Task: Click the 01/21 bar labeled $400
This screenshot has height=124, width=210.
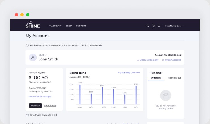Action: pos(80,94)
